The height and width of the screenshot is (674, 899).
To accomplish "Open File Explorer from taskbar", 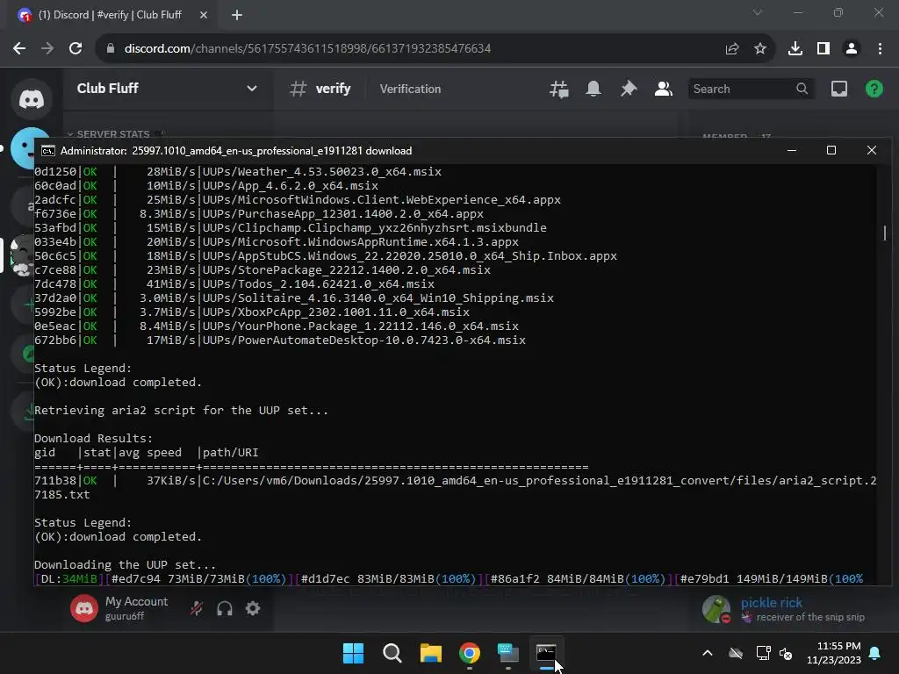I will point(430,653).
